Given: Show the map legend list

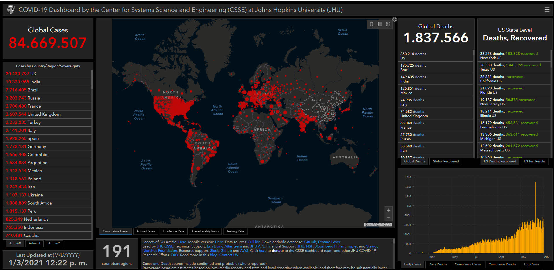Looking at the screenshot, I should pos(380,24).
